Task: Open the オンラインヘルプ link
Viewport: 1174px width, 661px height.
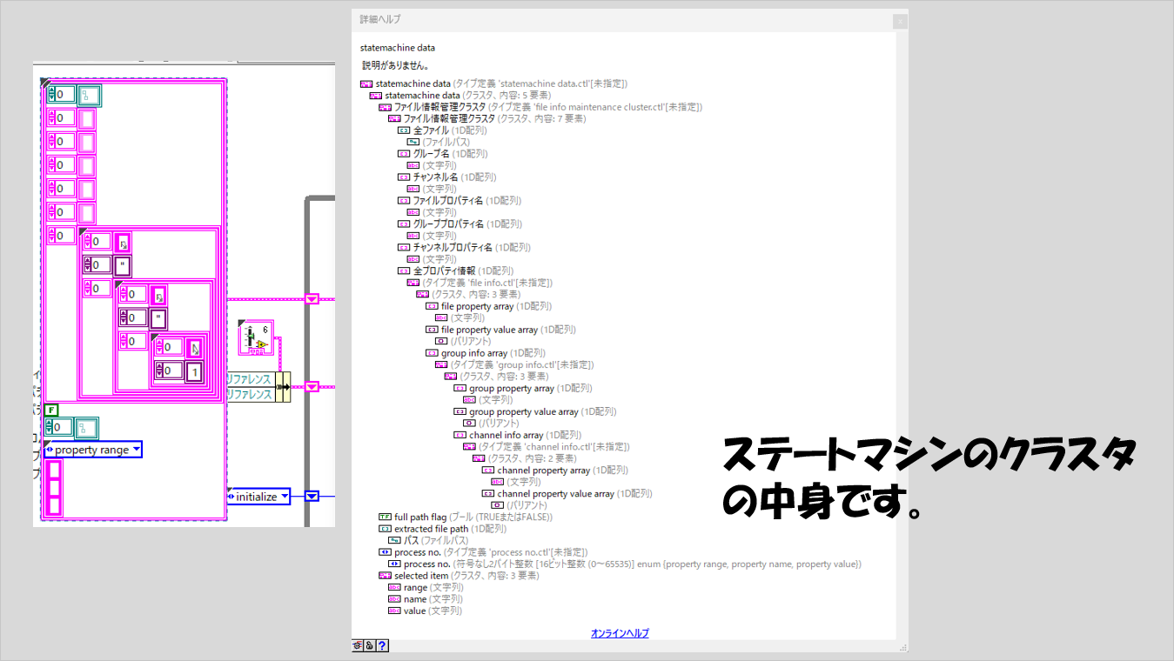Action: click(620, 633)
